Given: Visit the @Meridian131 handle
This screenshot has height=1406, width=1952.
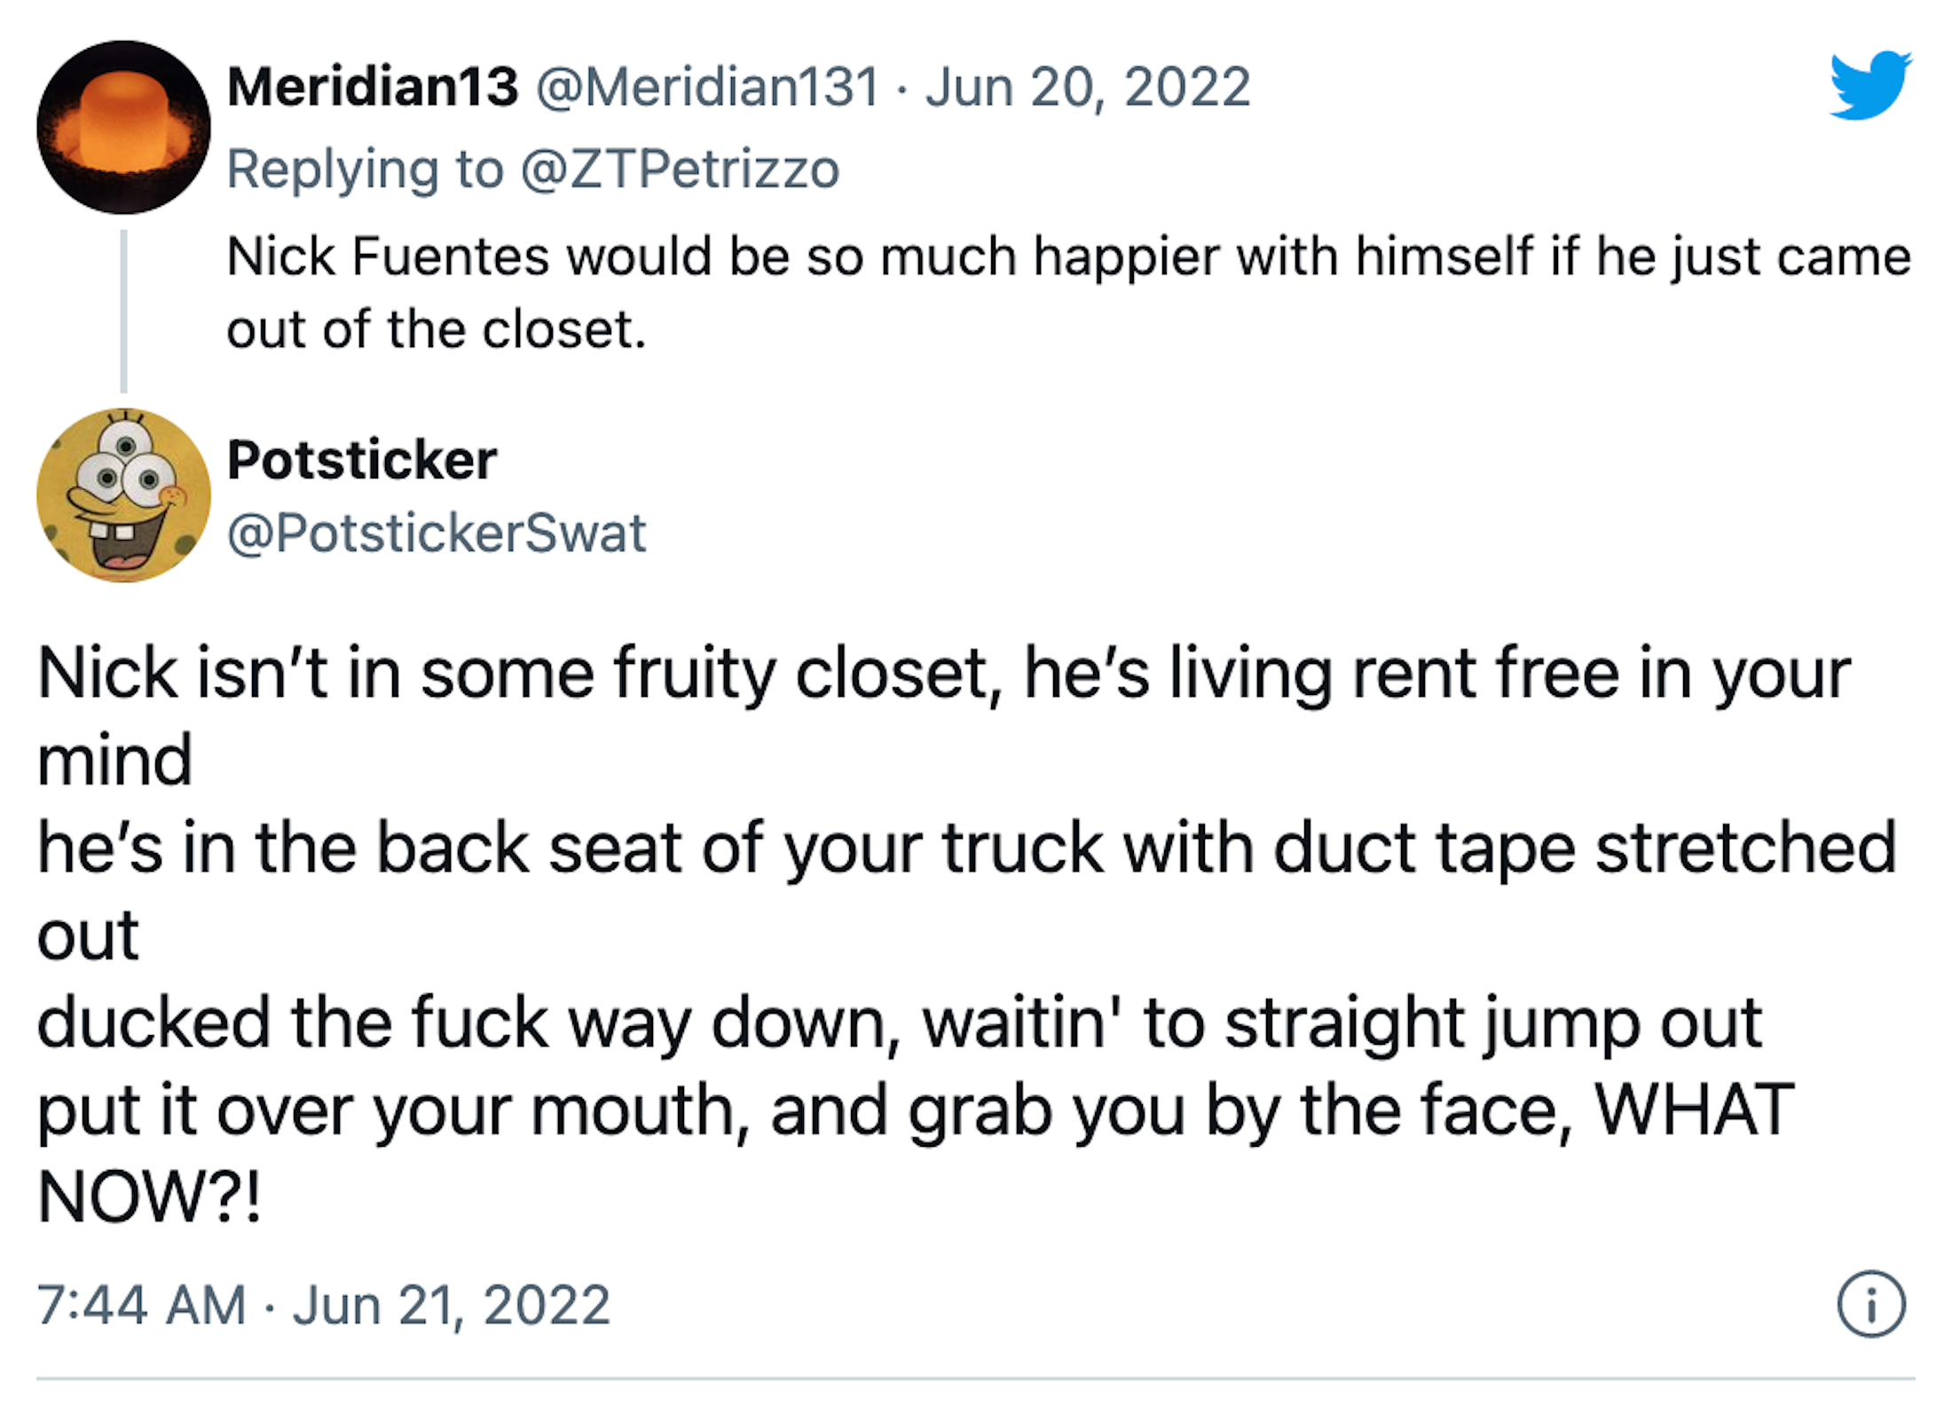Looking at the screenshot, I should point(707,87).
